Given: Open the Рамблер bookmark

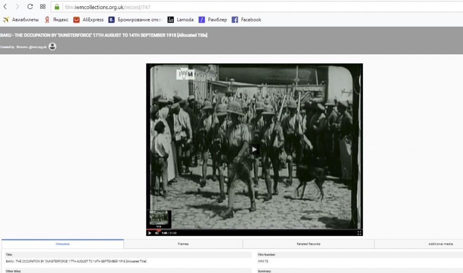Looking at the screenshot, I should pos(213,20).
